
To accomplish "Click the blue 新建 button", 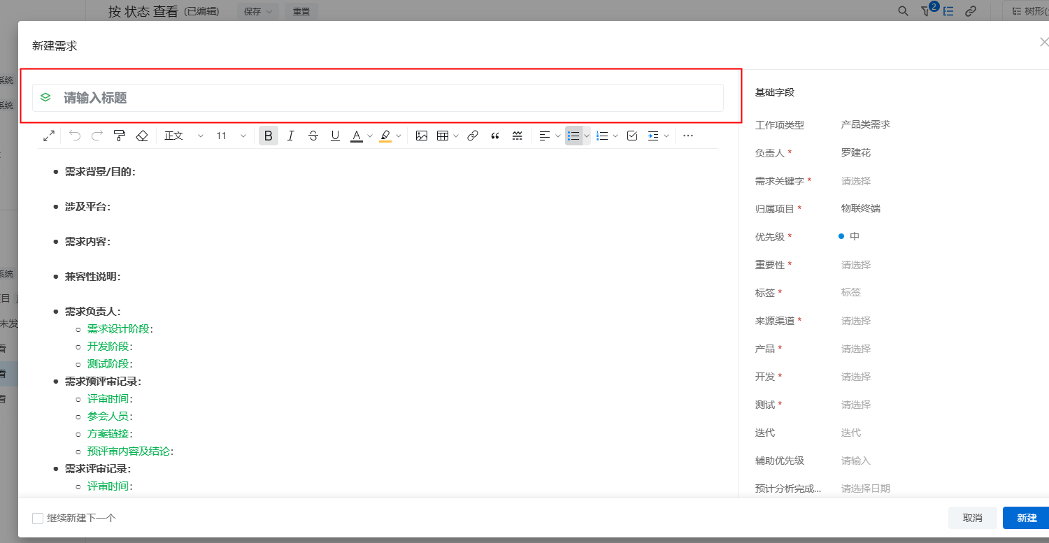I will 1027,518.
